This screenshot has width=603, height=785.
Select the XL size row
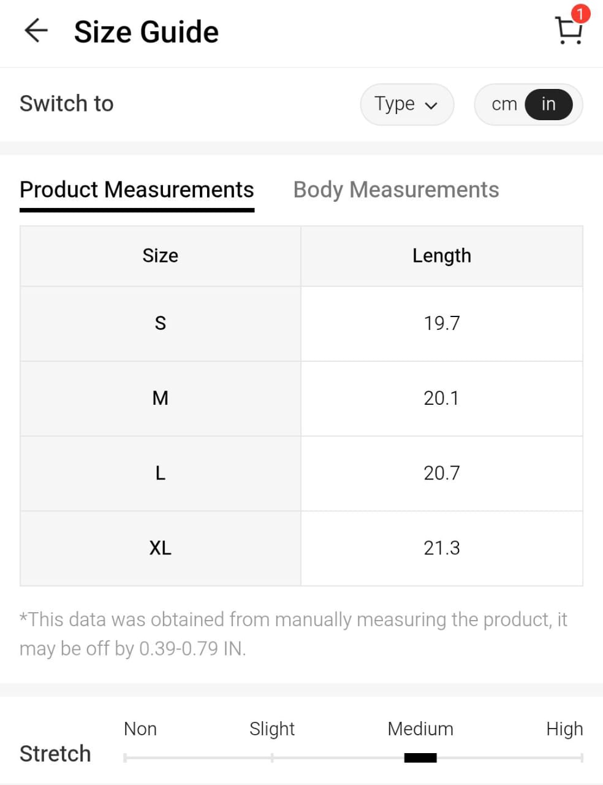[x=160, y=548]
